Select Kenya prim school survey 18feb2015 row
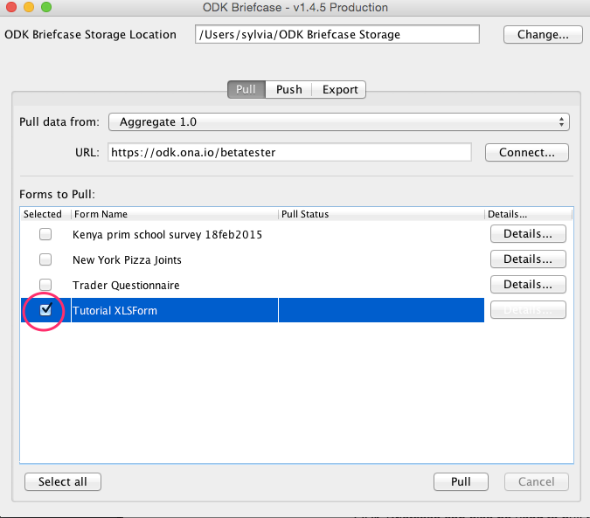The width and height of the screenshot is (590, 518). (x=167, y=235)
